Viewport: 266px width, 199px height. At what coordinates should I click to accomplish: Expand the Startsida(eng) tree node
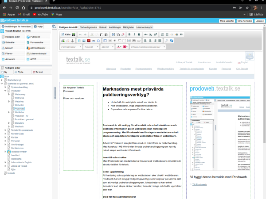click(x=2, y=80)
